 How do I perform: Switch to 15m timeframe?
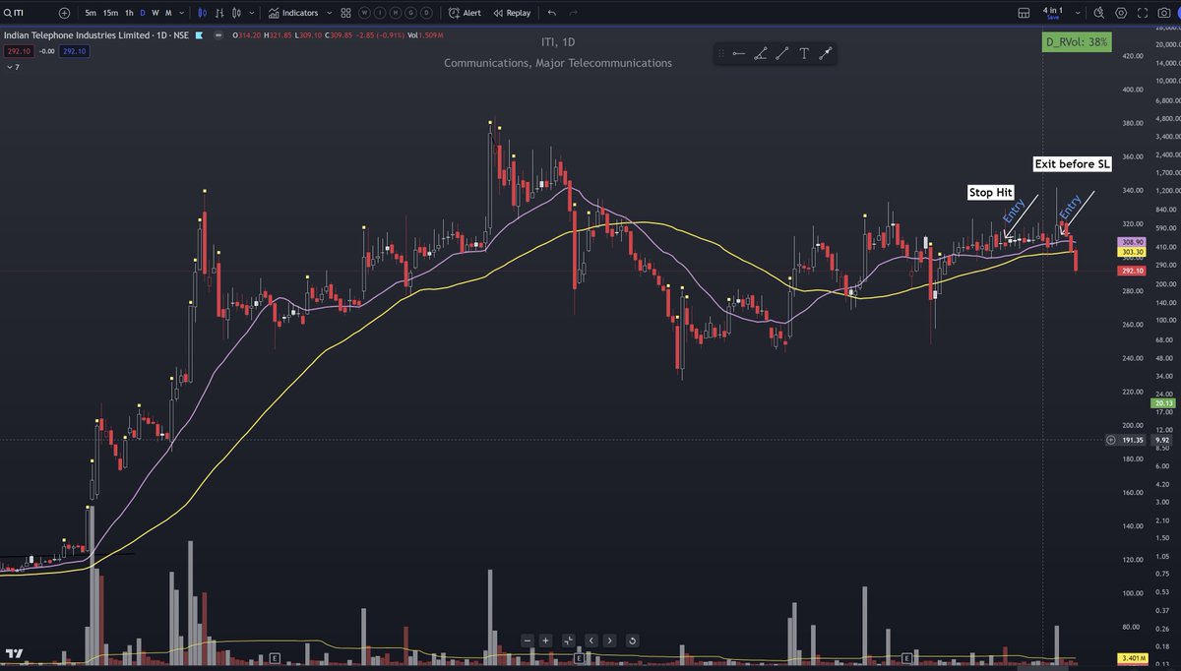click(110, 13)
